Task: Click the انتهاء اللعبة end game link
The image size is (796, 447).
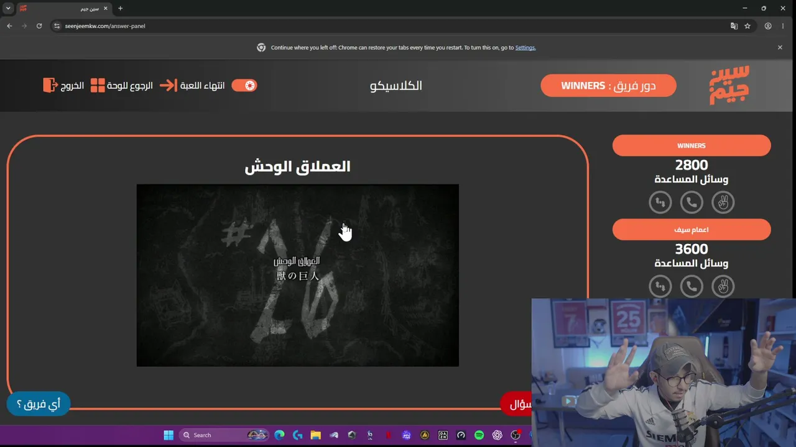Action: (x=203, y=86)
